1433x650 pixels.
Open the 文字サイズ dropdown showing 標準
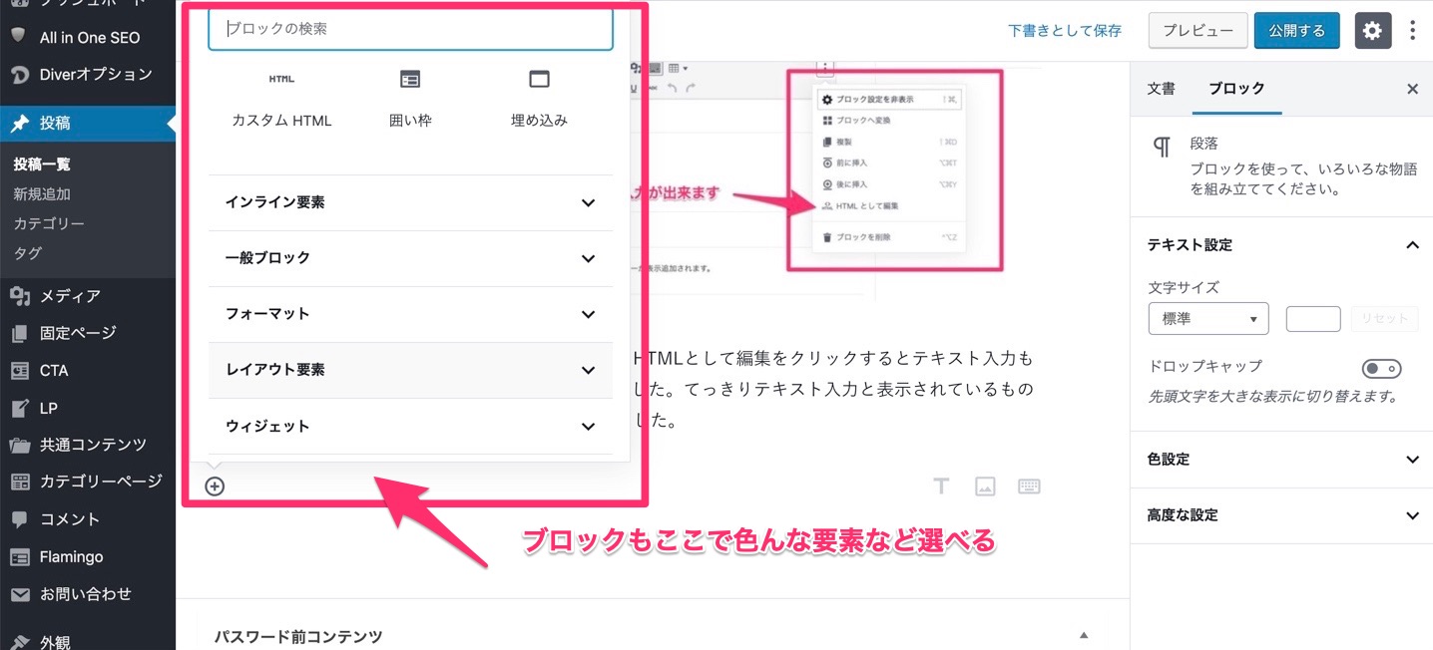coord(1208,318)
